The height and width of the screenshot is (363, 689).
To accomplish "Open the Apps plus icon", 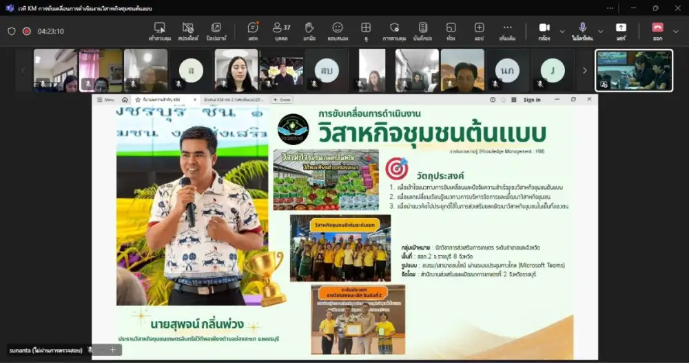I will click(479, 30).
